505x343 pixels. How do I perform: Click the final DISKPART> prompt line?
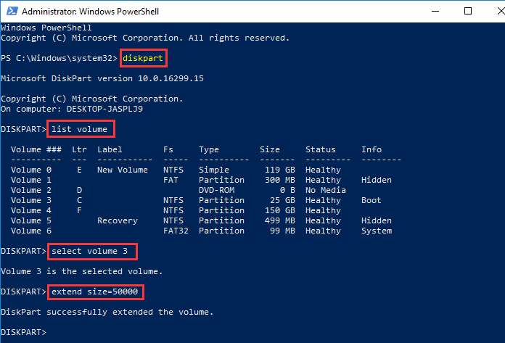(23, 332)
